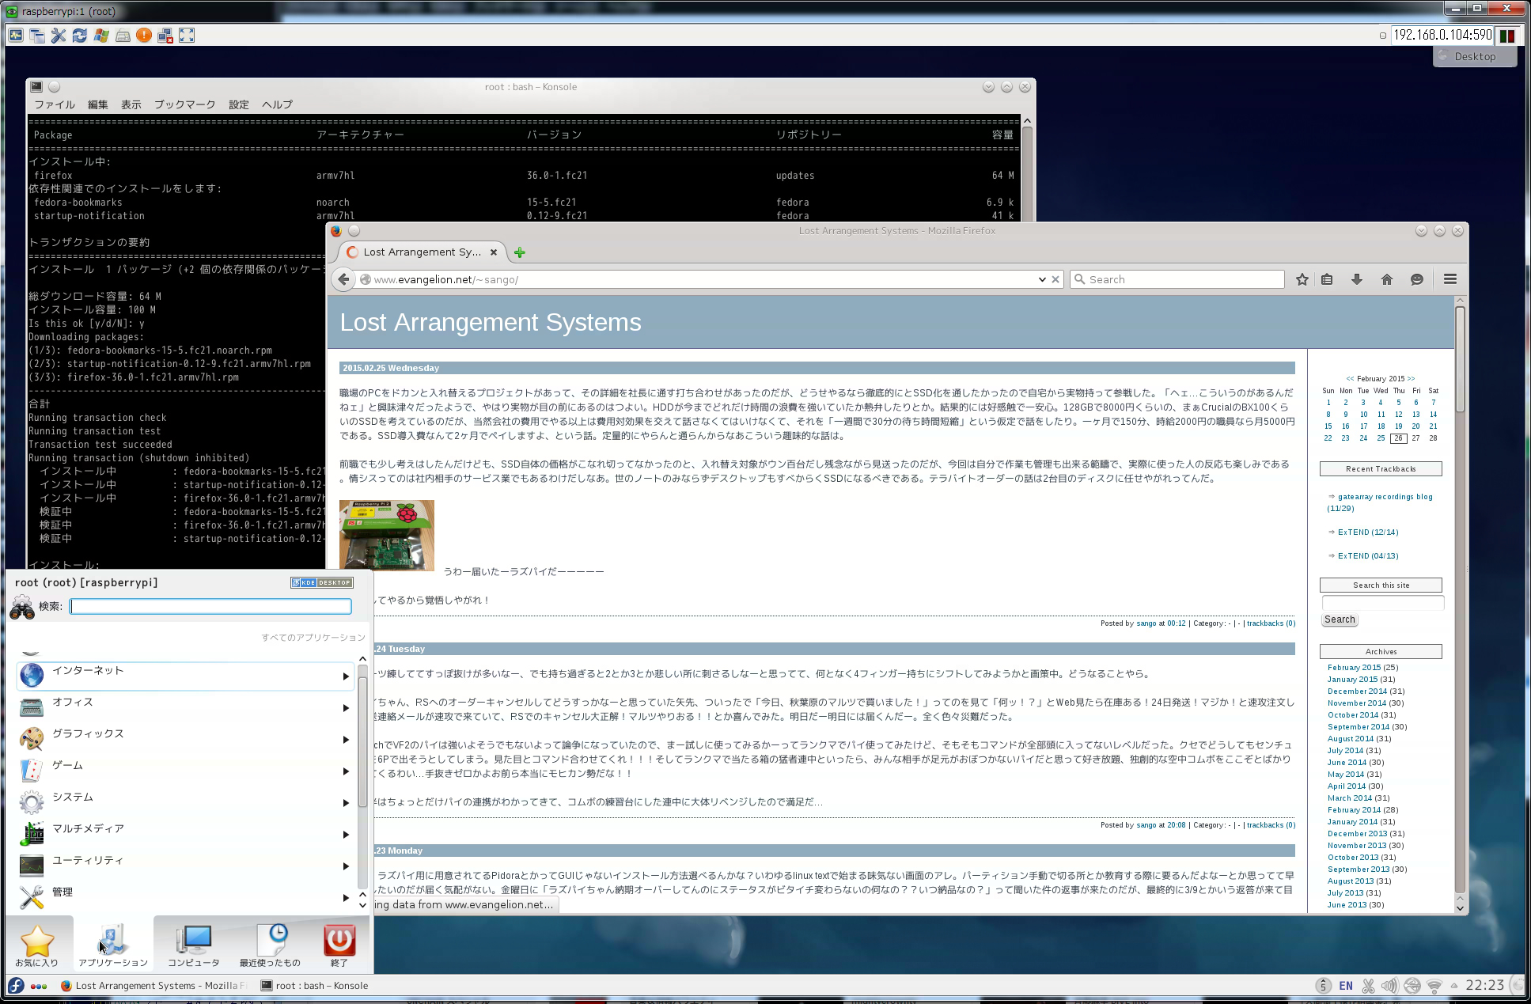Open the Fedora KDE launcher button

pos(16,986)
